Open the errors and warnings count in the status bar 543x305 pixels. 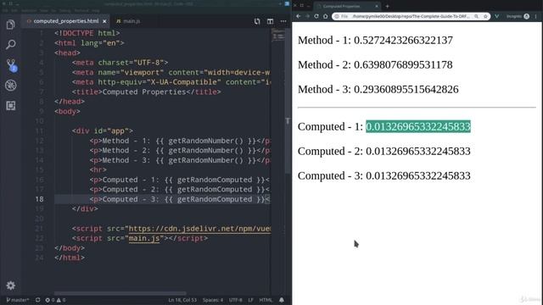pos(55,300)
